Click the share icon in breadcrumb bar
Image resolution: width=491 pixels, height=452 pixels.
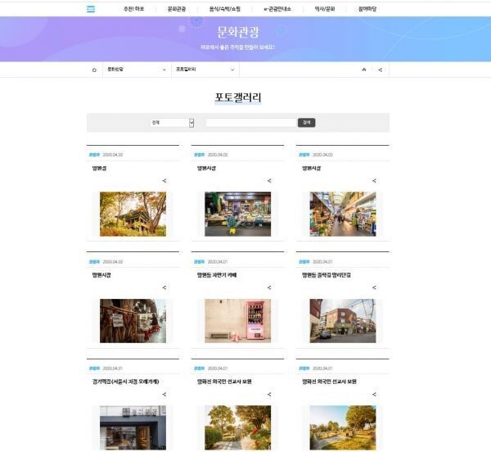click(x=381, y=70)
